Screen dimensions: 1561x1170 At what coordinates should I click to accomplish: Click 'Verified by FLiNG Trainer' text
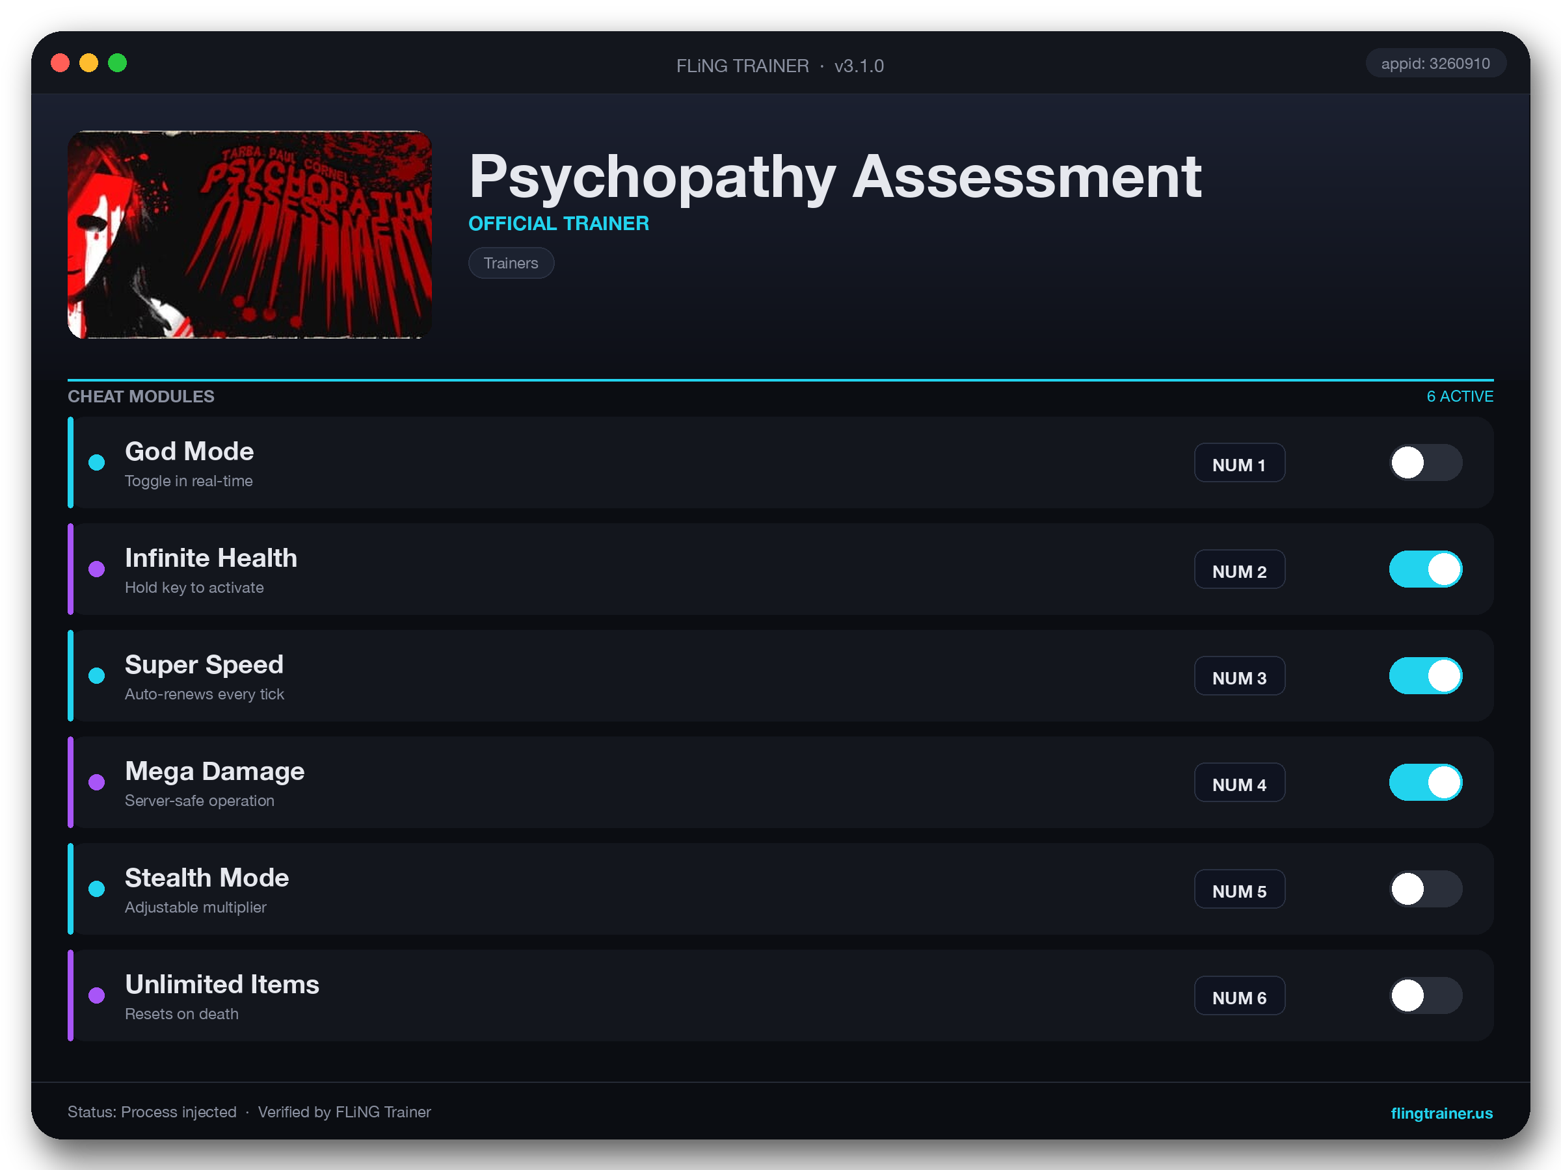pos(344,1112)
